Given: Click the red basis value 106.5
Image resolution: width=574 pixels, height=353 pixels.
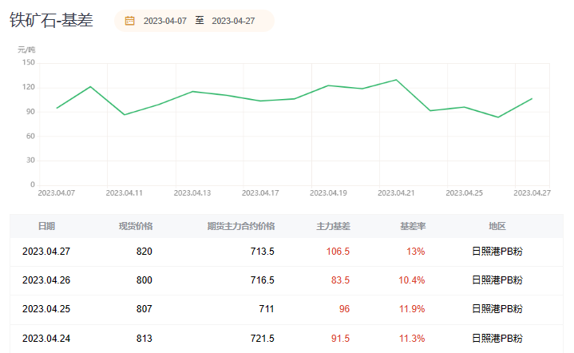Looking at the screenshot, I should coord(338,252).
